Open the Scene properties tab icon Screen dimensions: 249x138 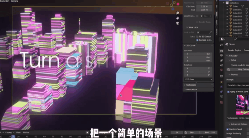221,65
